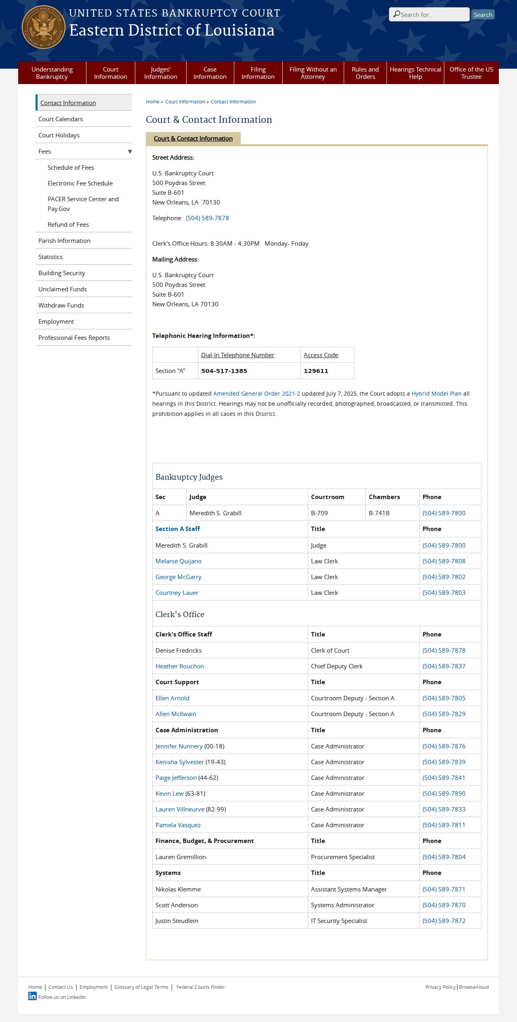The height and width of the screenshot is (1022, 517).
Task: Click Ellen Arnold name link
Action: click(172, 698)
